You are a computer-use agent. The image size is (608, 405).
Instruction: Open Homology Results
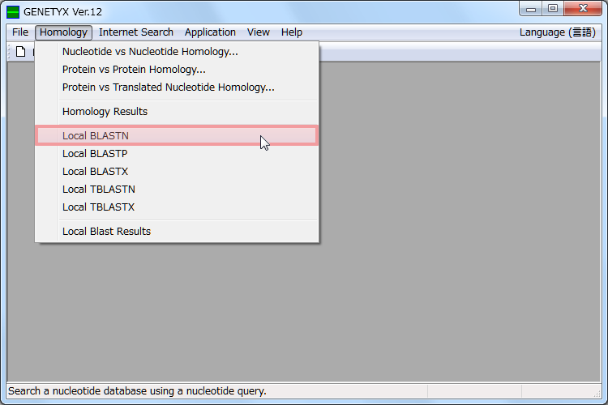177,112
